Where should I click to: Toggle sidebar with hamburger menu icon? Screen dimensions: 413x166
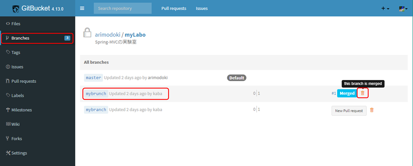coord(82,8)
